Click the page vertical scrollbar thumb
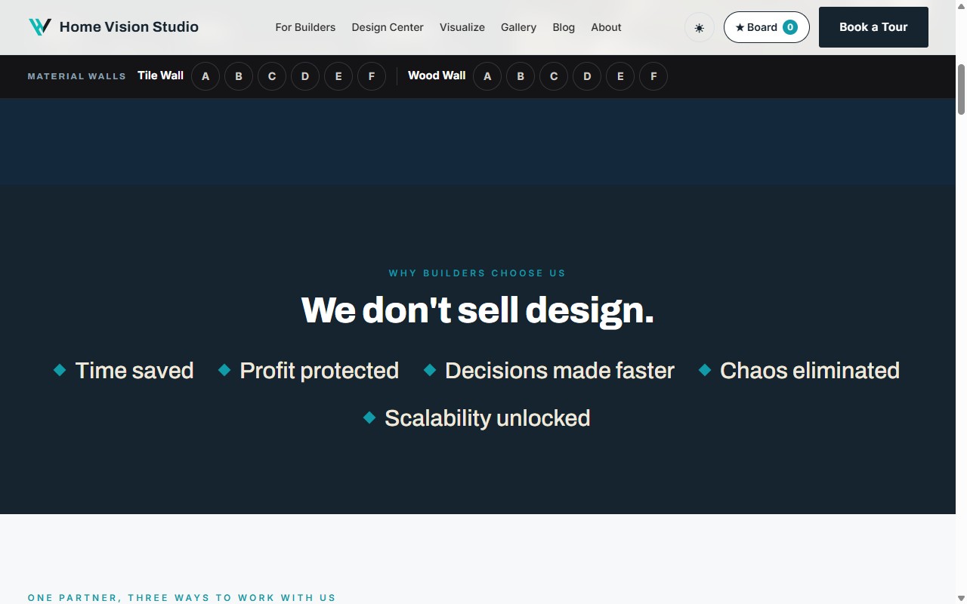 [x=961, y=89]
